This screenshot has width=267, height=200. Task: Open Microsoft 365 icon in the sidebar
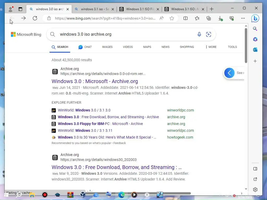coord(255,39)
